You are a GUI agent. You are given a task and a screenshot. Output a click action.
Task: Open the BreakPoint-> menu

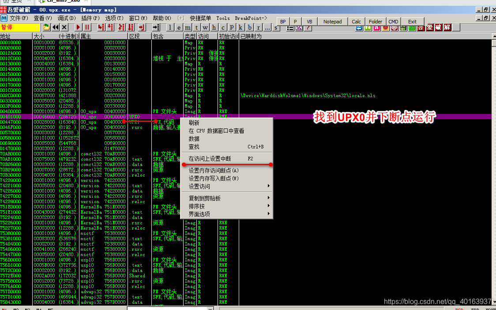pos(251,18)
